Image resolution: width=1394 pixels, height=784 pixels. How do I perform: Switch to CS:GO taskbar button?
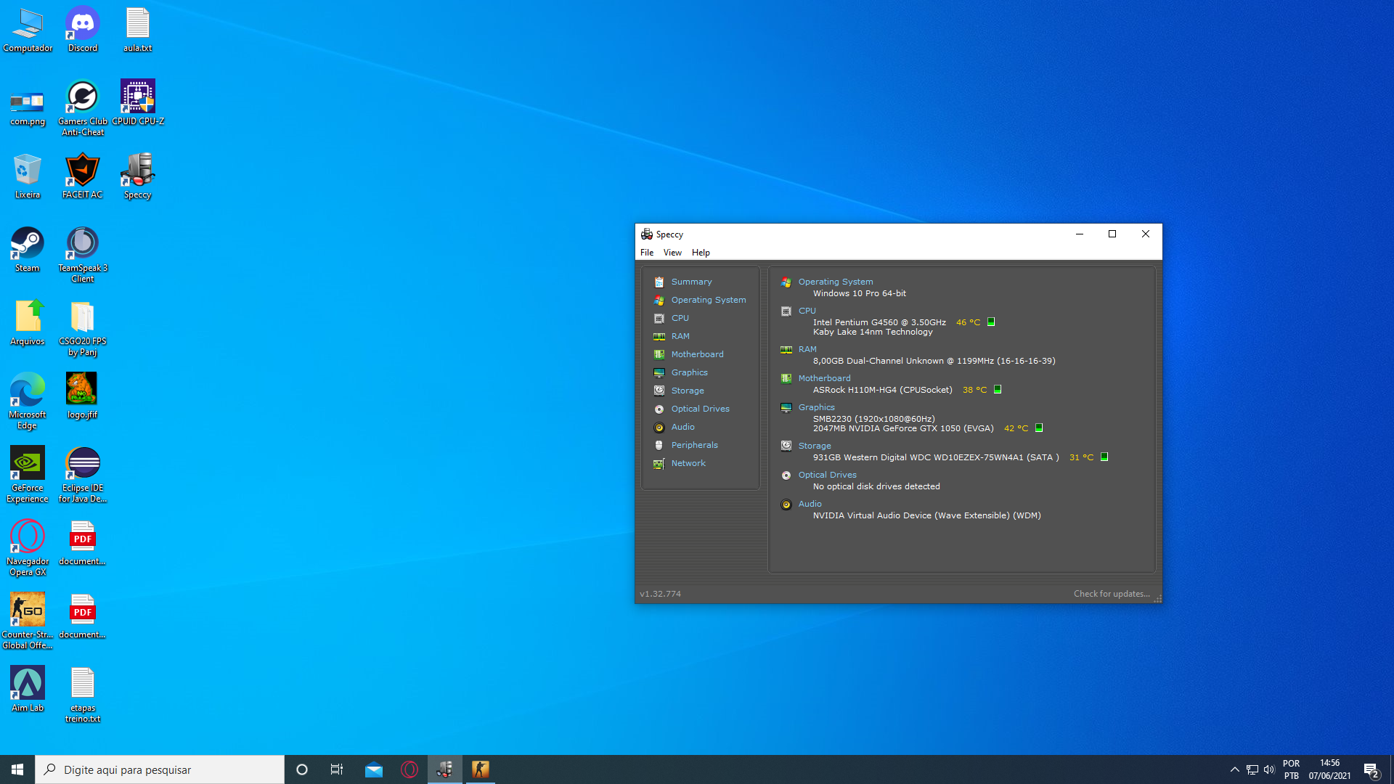[481, 769]
